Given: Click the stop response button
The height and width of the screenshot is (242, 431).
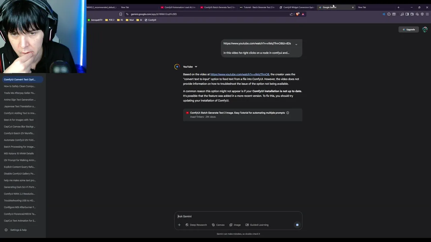Looking at the screenshot, I should tap(297, 225).
